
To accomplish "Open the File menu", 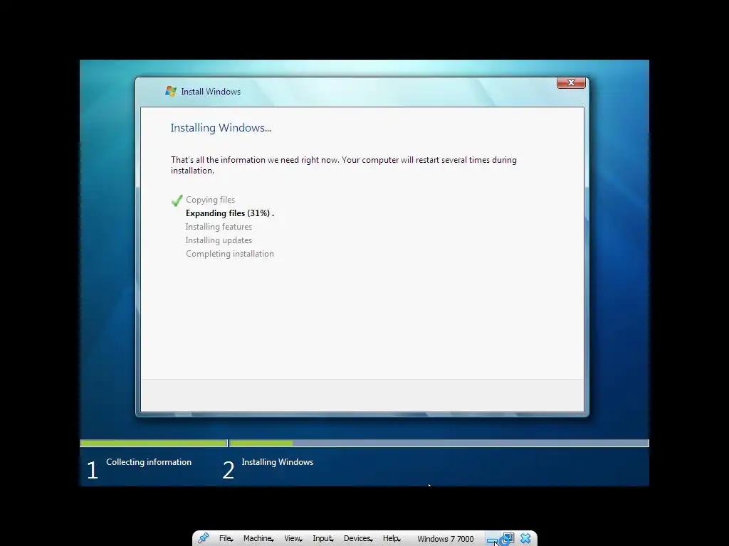I will [x=226, y=538].
